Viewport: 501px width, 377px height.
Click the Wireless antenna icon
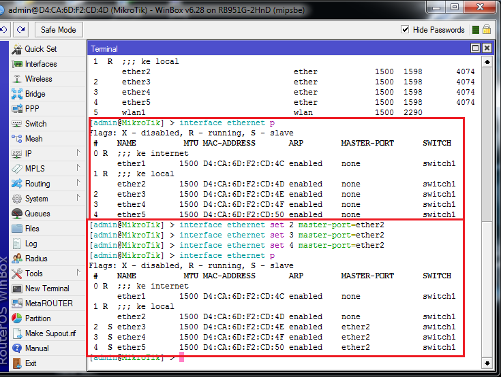coord(17,79)
